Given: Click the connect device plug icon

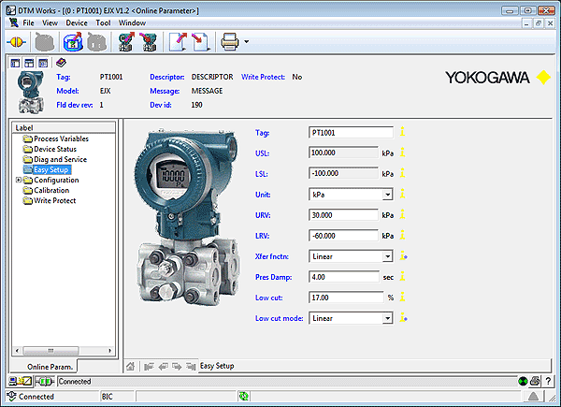Looking at the screenshot, I should 16,41.
